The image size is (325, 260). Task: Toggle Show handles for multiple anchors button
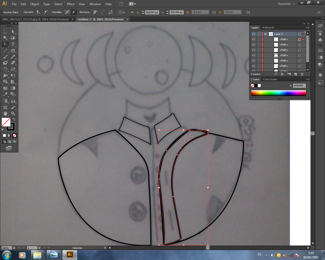[67, 12]
